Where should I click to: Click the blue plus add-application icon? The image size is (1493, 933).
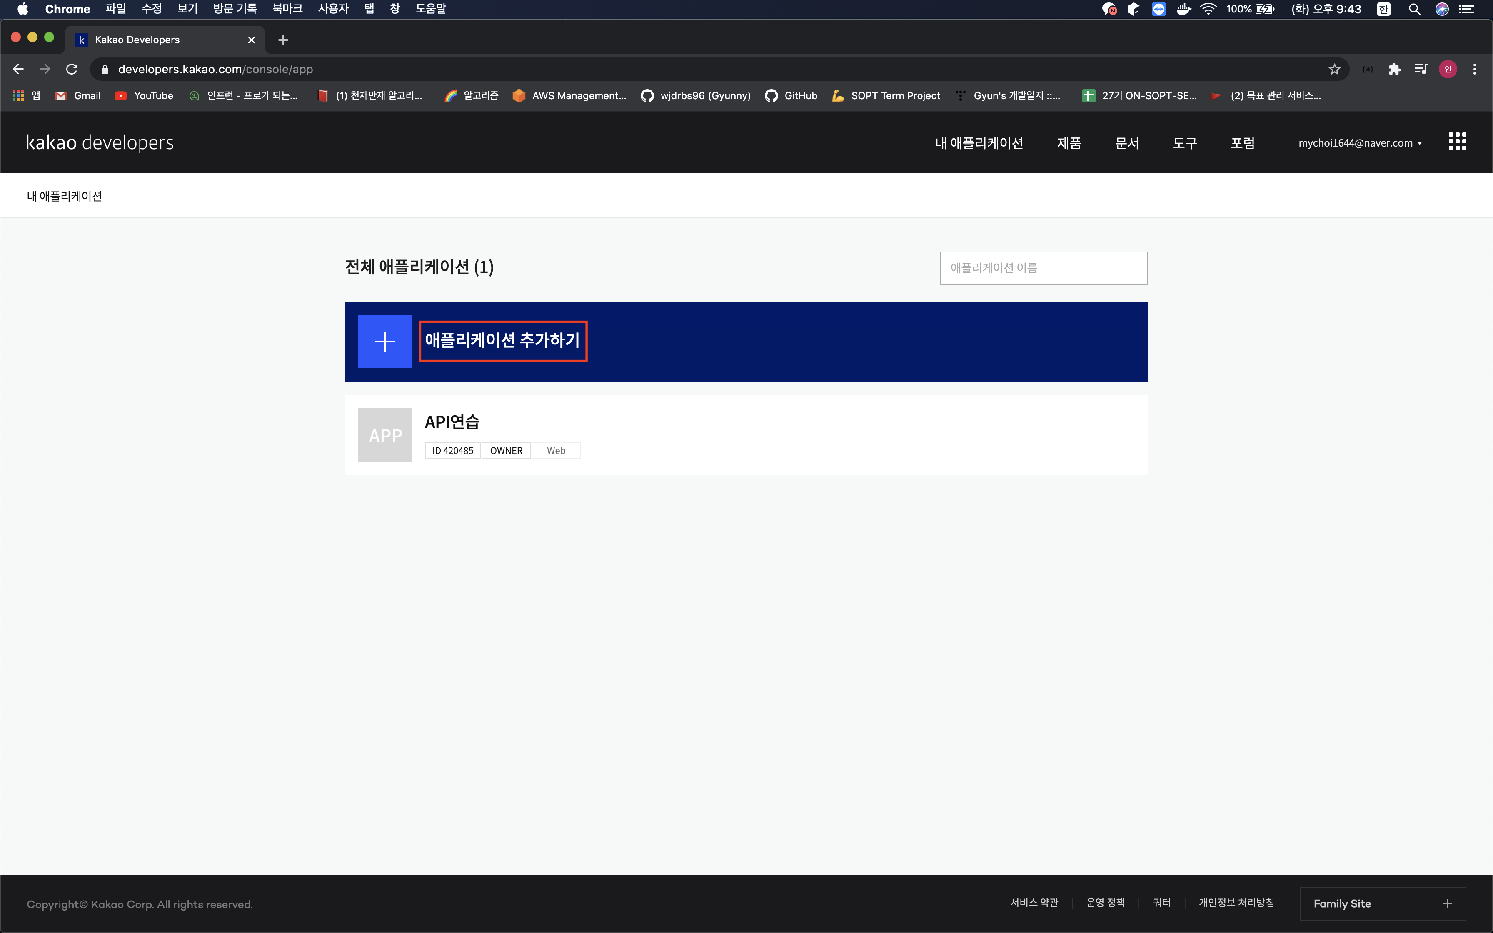384,341
